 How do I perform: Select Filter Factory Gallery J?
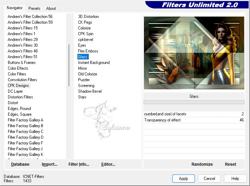25,149
